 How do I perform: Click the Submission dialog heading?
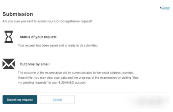[18, 14]
